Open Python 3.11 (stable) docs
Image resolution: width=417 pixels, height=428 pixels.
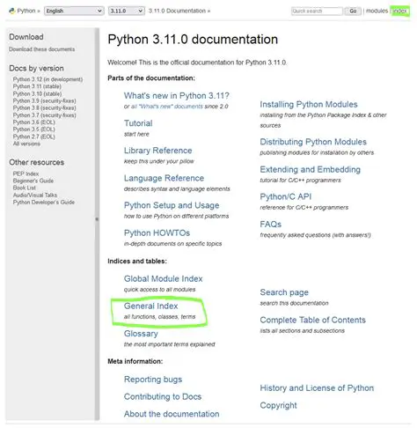pos(37,86)
